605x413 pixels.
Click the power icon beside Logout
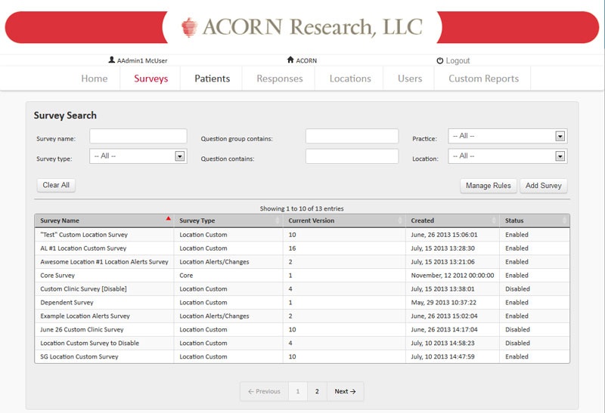(440, 60)
